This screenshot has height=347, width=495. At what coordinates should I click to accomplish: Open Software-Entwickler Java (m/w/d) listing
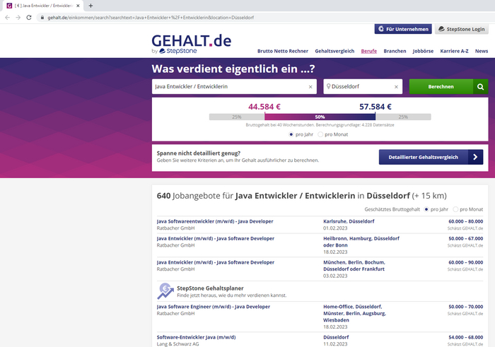pyautogui.click(x=197, y=337)
